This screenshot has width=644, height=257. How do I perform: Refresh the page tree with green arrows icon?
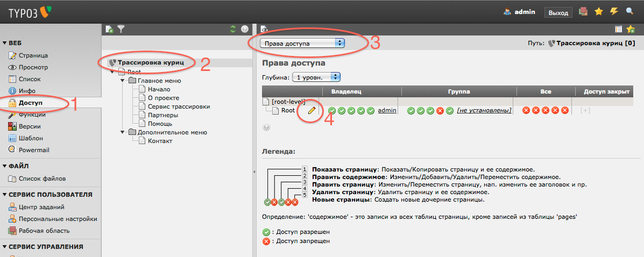[233, 30]
